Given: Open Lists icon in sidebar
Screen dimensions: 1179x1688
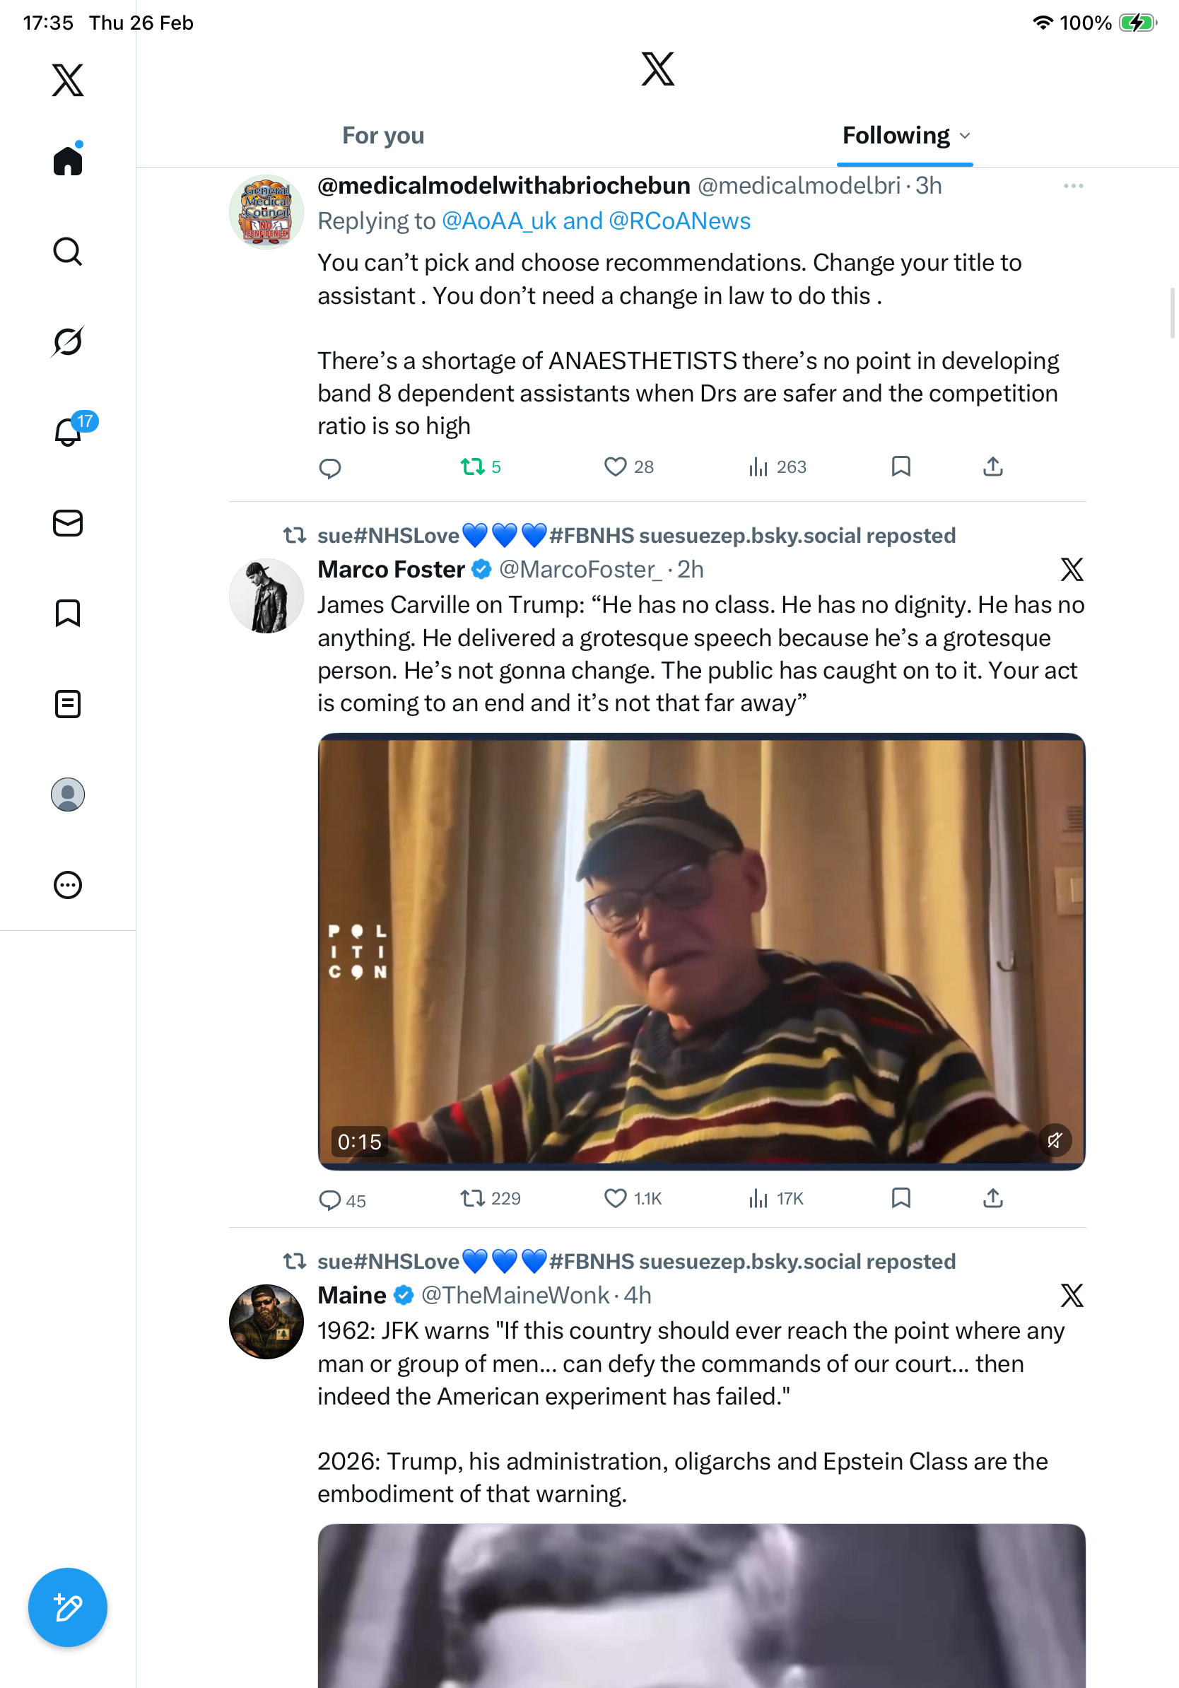Looking at the screenshot, I should (68, 703).
